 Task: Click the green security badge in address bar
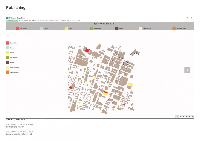(x=12, y=20)
